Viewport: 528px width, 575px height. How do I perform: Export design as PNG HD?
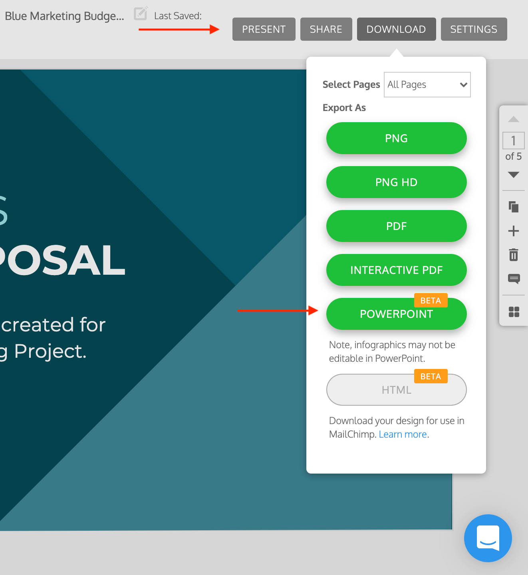click(x=397, y=182)
